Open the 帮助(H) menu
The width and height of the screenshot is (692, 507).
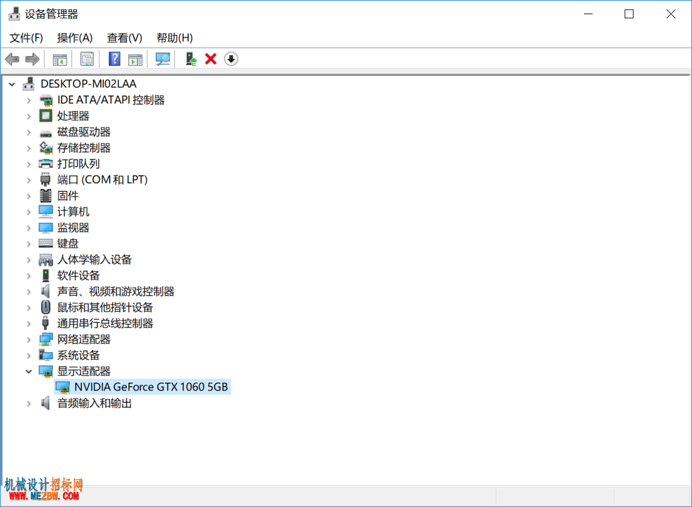[x=174, y=38]
